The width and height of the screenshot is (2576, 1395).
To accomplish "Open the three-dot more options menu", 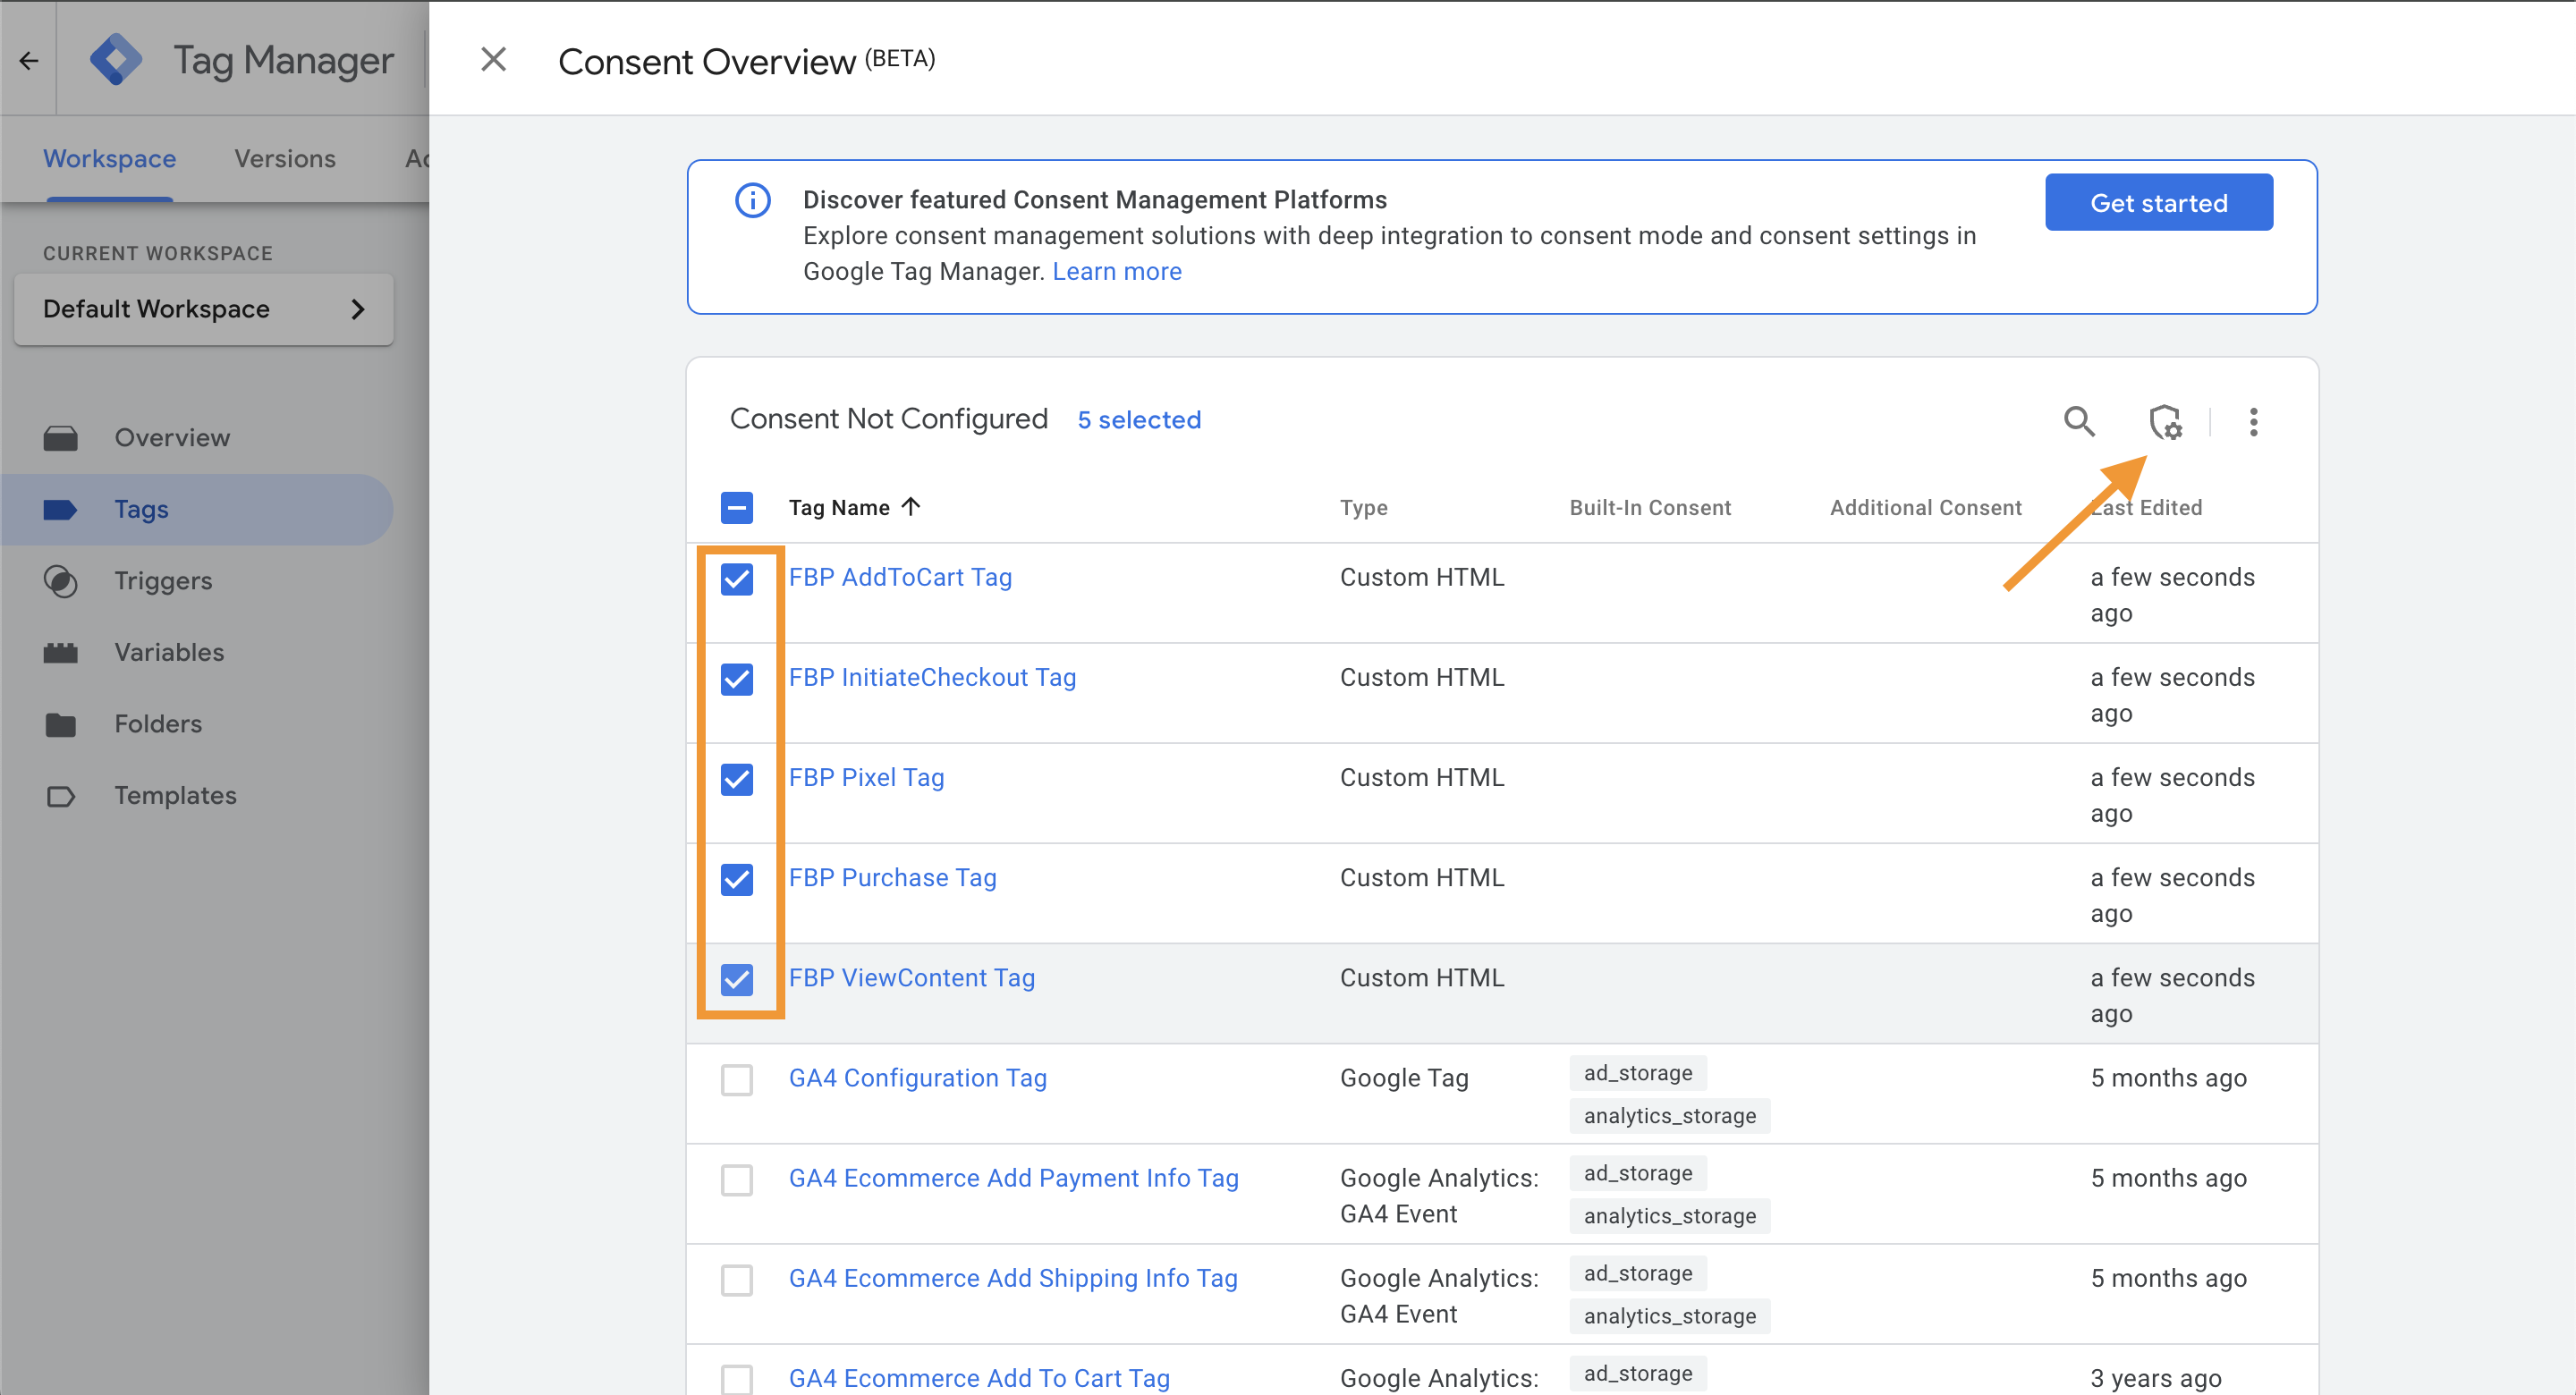I will pos(2253,421).
